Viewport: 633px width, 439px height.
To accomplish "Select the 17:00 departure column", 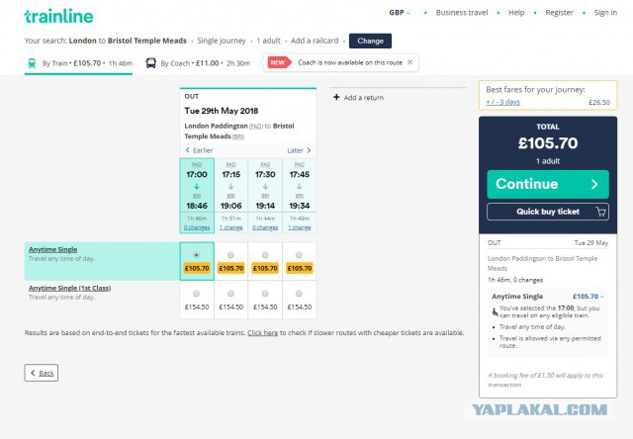I will pos(197,196).
